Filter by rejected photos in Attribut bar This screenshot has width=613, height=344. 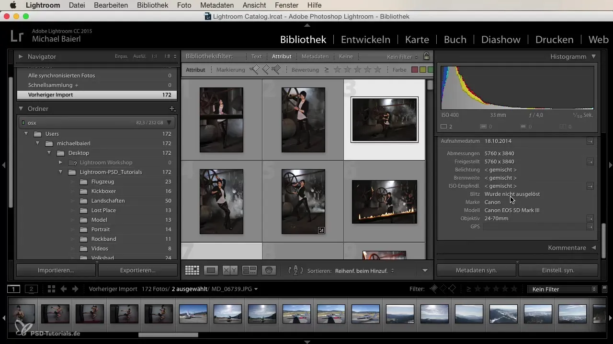pos(276,70)
